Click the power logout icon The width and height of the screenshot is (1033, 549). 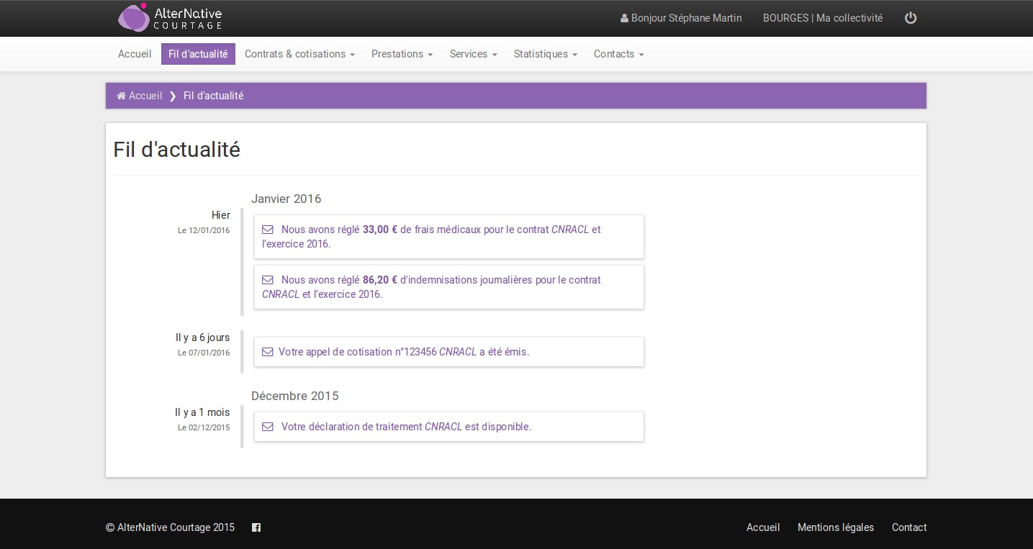pos(911,18)
